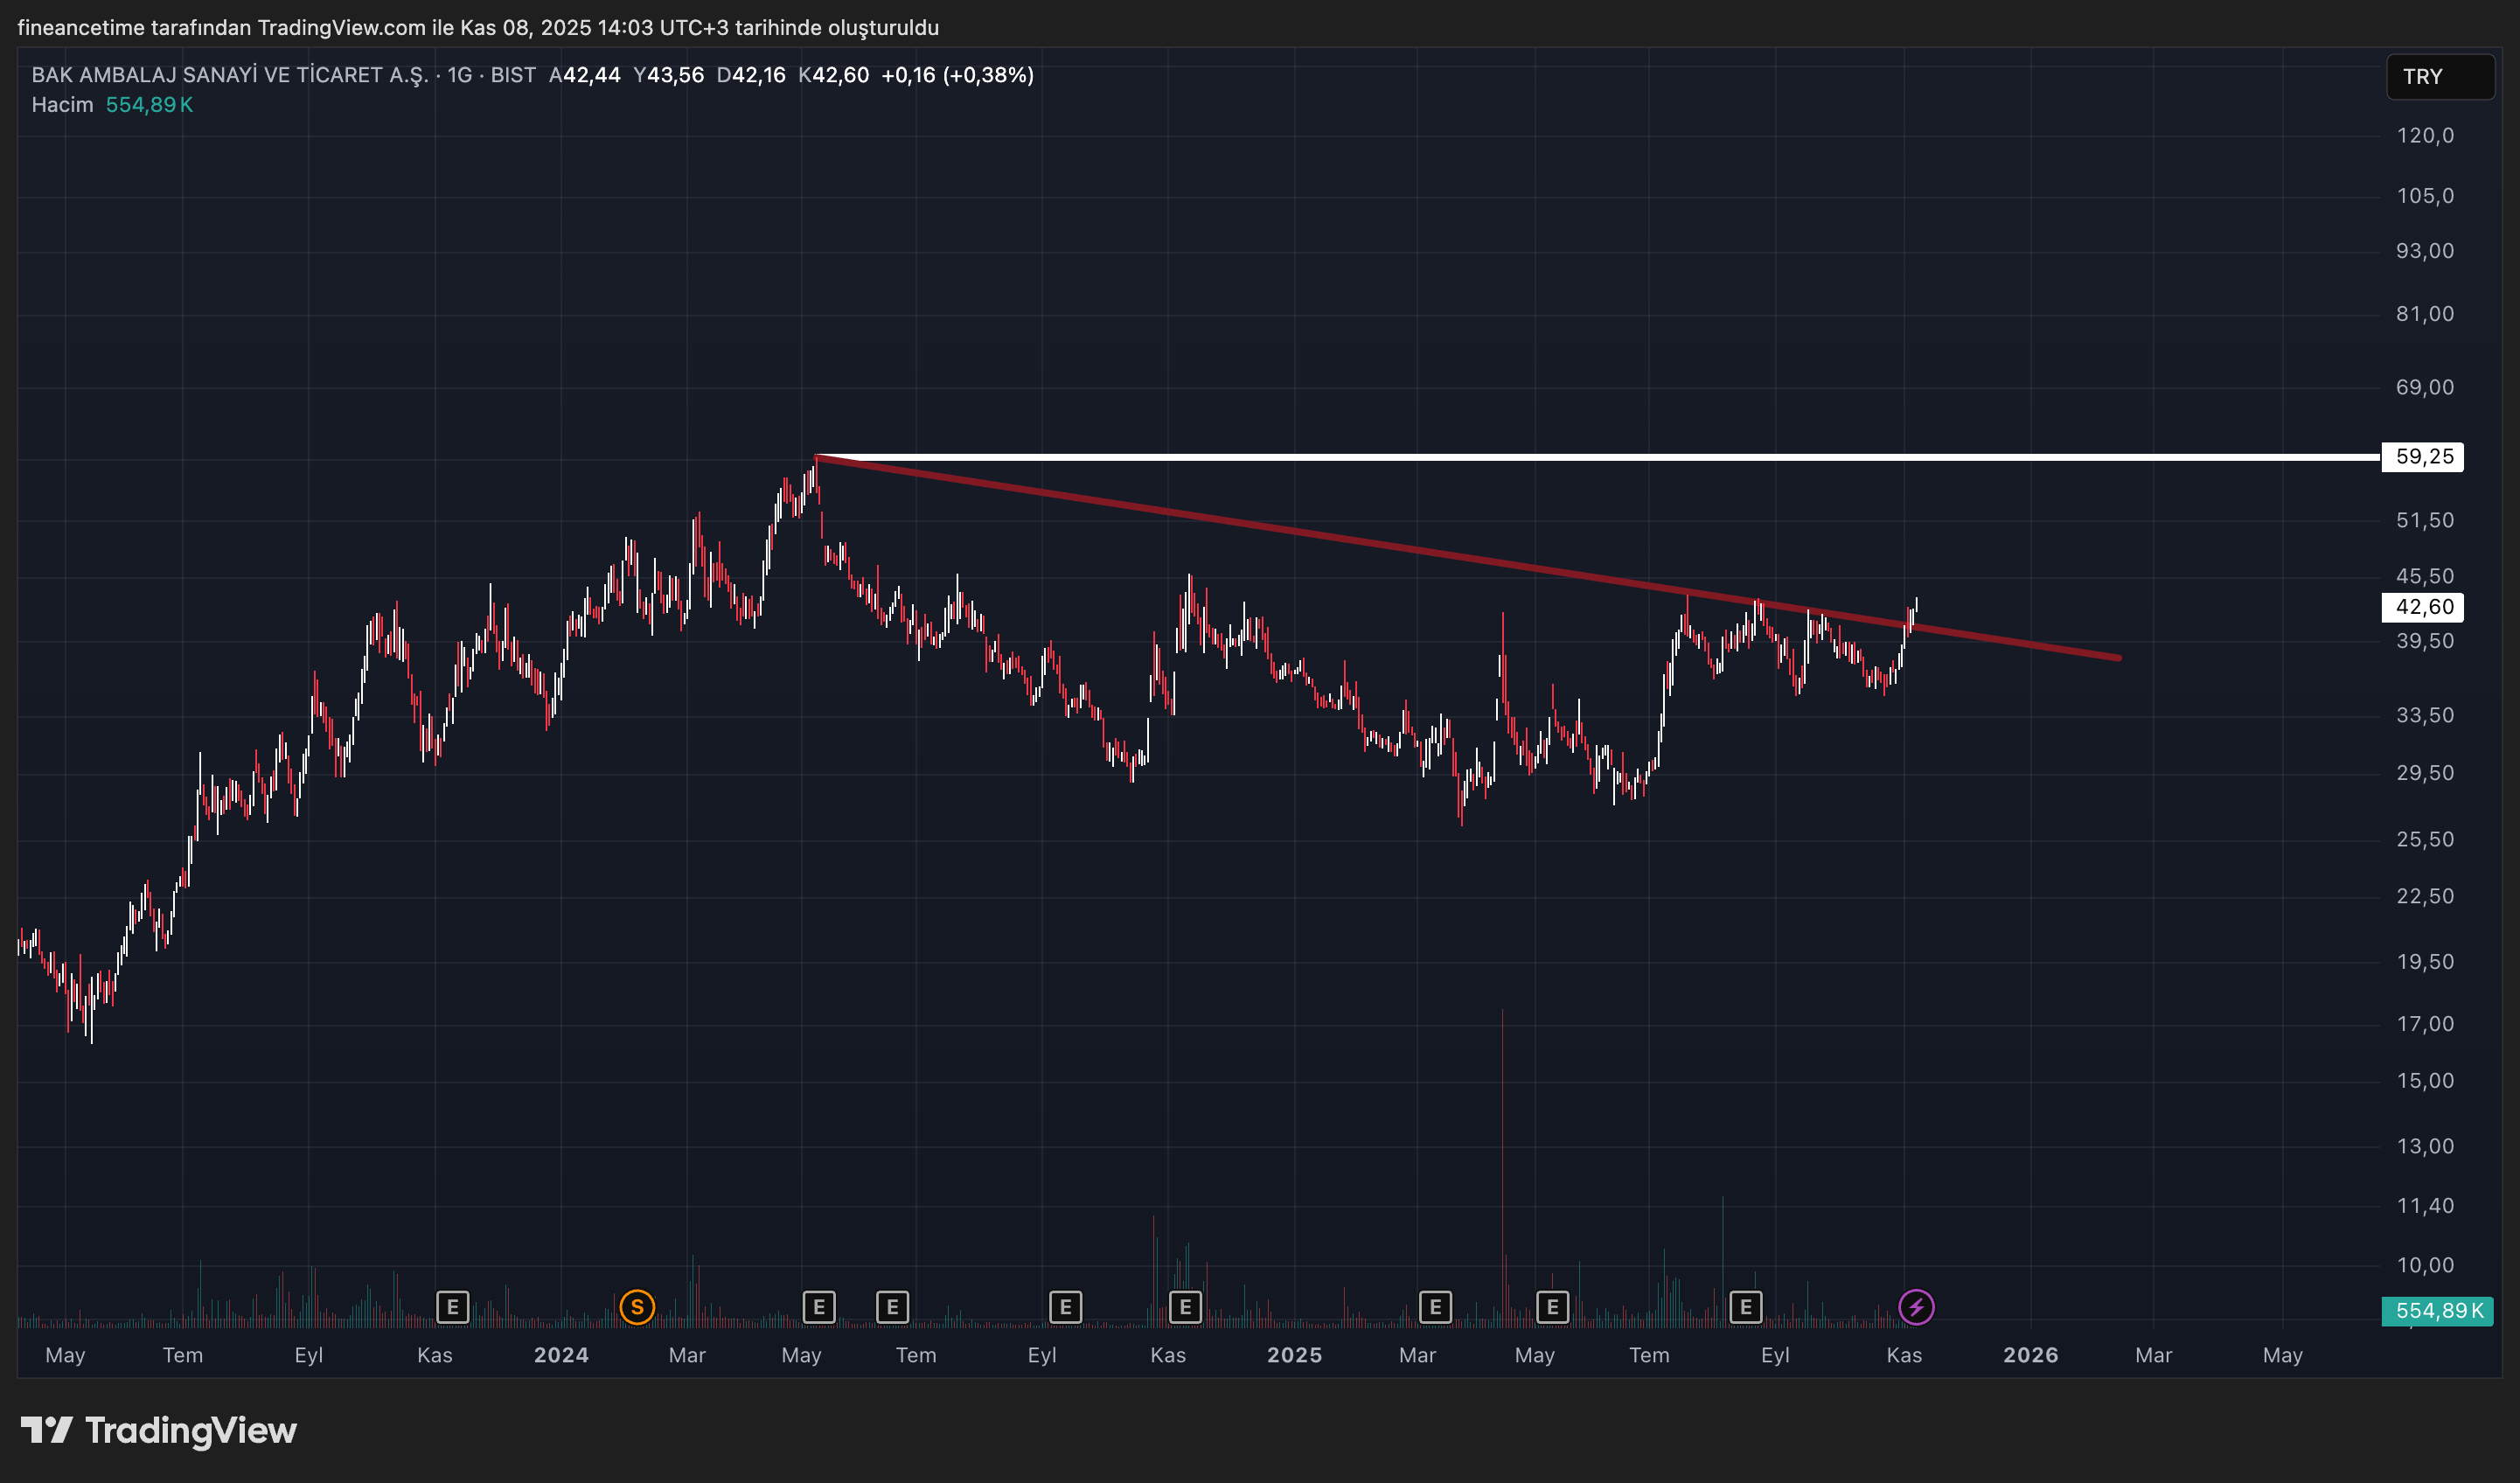
Task: Click the 59,25 price level label
Action: [x=2423, y=457]
